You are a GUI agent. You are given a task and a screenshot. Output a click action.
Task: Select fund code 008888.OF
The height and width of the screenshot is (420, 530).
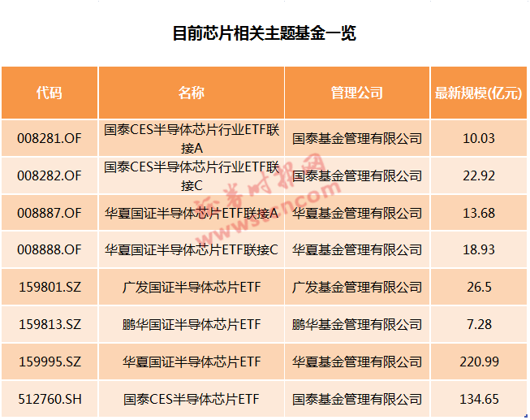(50, 249)
